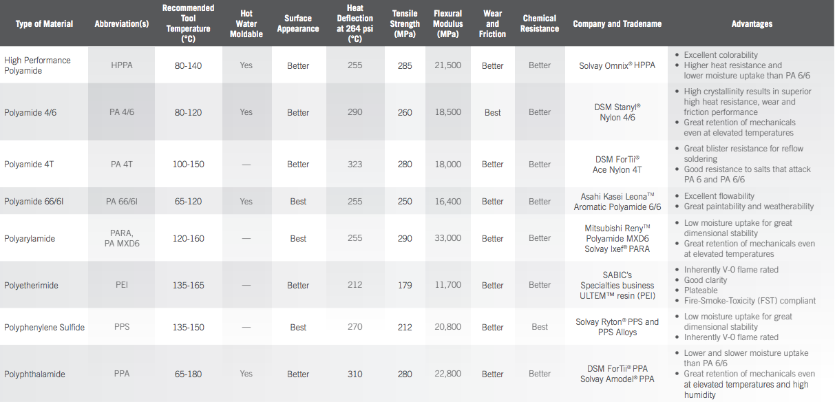This screenshot has width=835, height=402.
Task: Click the "Type of Material" column header
Action: click(x=44, y=24)
